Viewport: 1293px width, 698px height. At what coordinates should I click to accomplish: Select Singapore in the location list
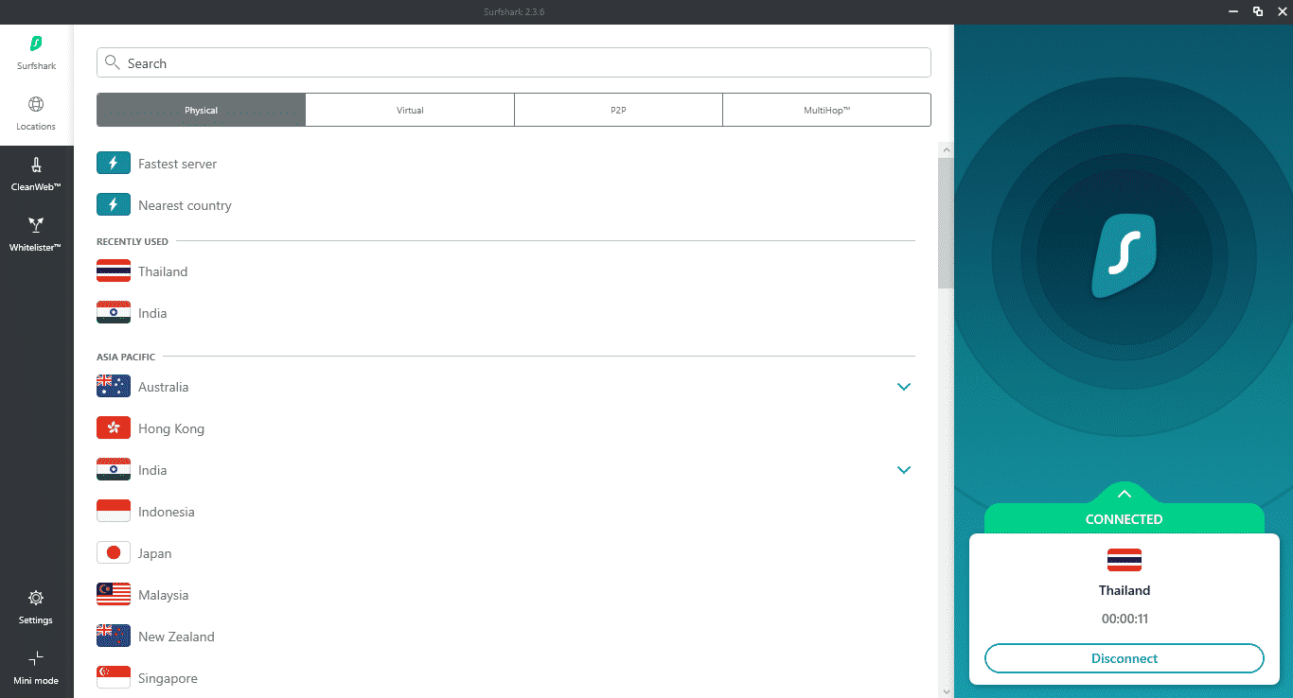click(x=505, y=678)
